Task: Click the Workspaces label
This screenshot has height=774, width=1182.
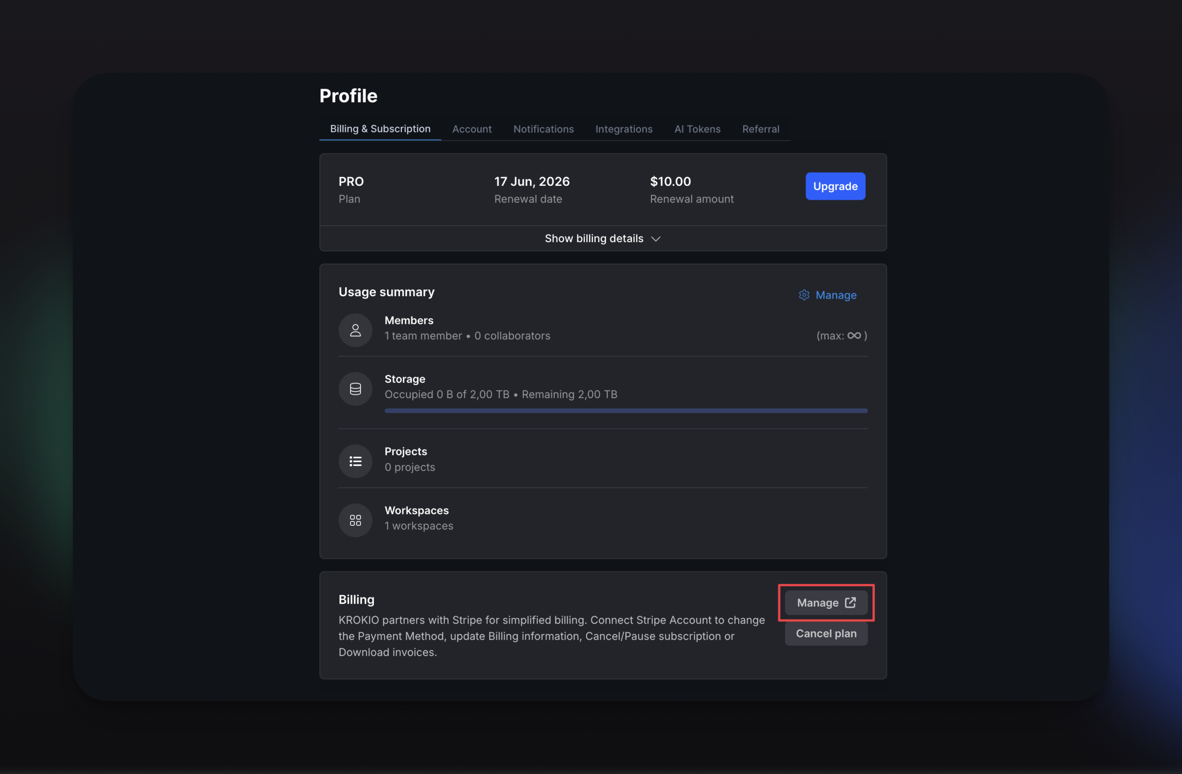Action: click(416, 511)
